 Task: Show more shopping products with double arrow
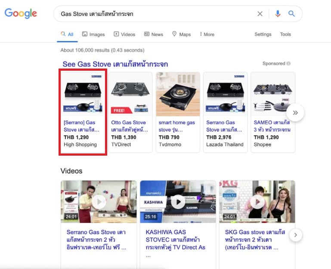click(295, 113)
